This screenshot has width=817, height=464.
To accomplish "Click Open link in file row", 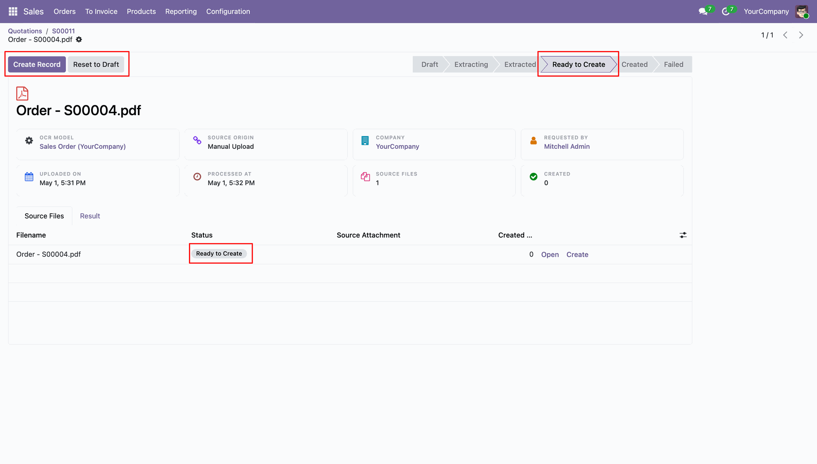I will tap(550, 255).
